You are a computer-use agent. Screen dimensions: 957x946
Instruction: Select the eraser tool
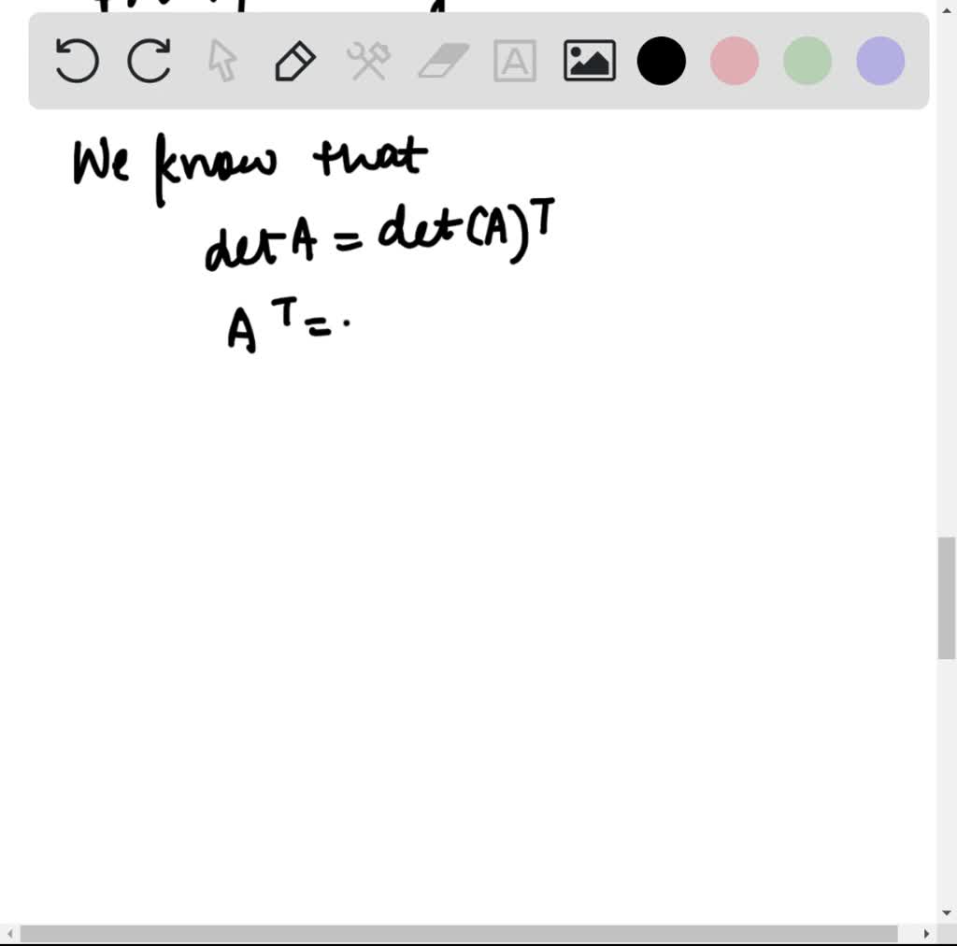(443, 61)
